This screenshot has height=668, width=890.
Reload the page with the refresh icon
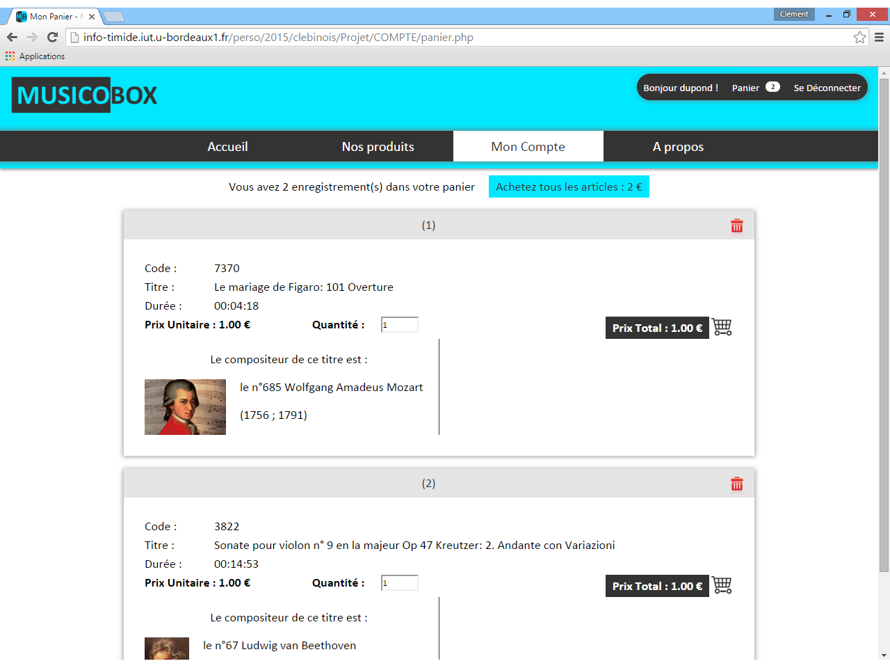click(52, 38)
